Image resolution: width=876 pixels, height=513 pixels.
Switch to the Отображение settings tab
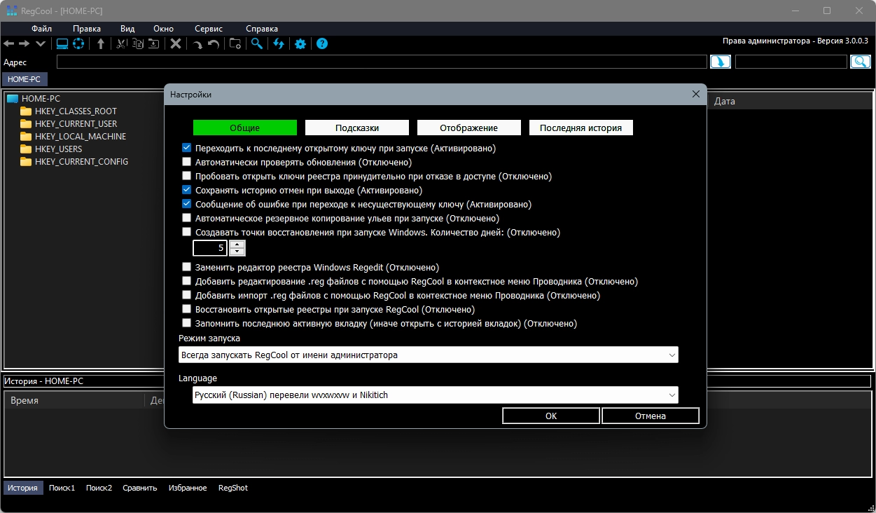(468, 128)
